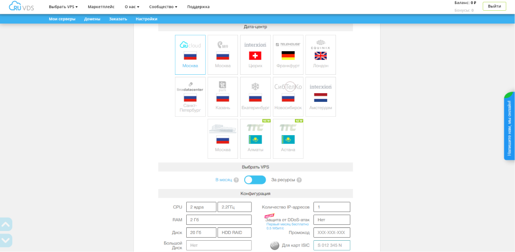Screen dimensions: 515x252
Task: Expand the HDD RAID disk type dropdown
Action: pyautogui.click(x=234, y=233)
